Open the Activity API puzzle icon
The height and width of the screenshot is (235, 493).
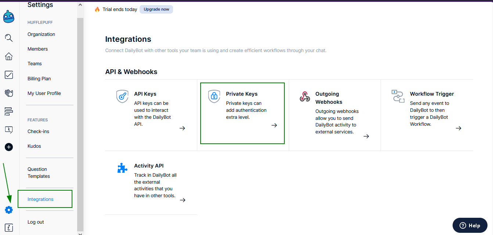tap(122, 168)
